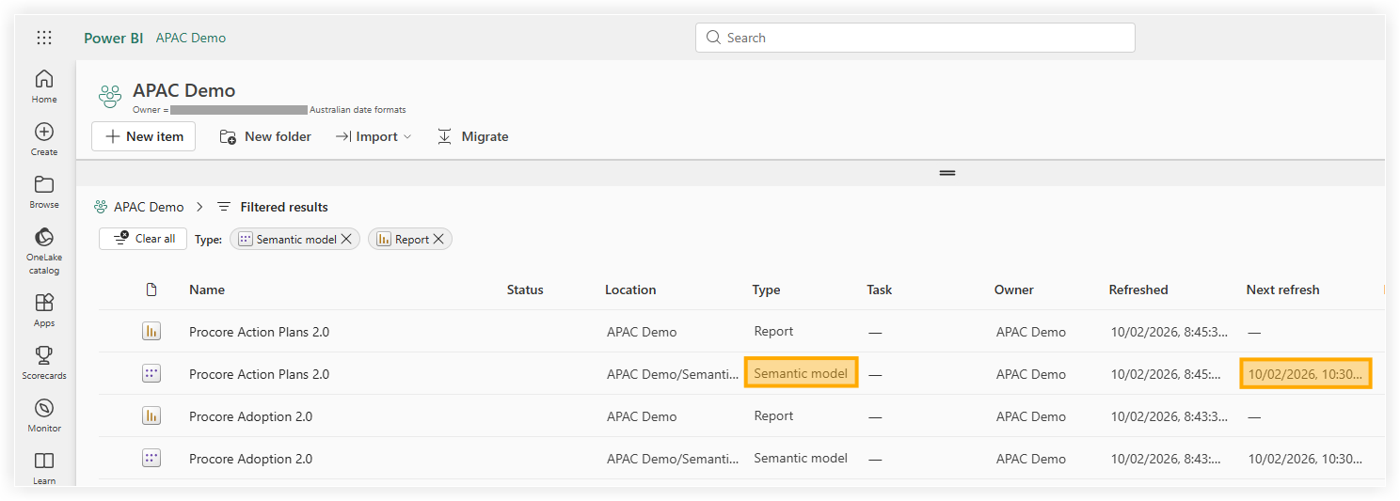
Task: Open Procore Adoption 2.0 semantic model name
Action: click(250, 459)
